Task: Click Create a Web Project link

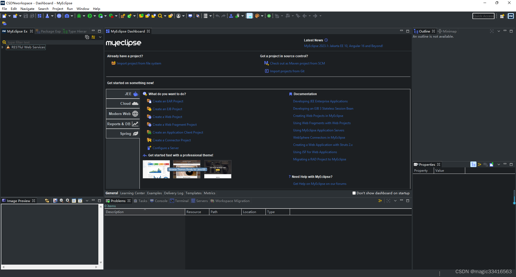Action: coord(167,117)
